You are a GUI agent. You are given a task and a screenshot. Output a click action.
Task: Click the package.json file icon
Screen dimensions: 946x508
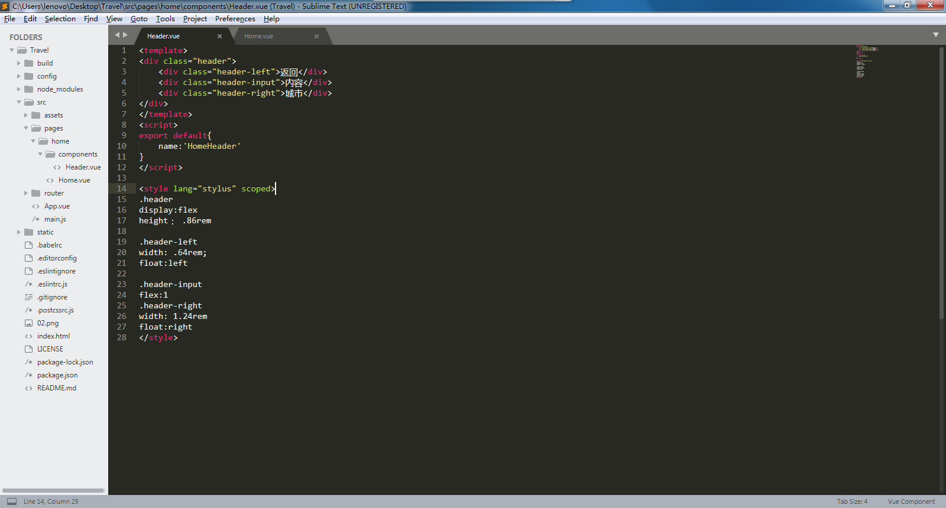click(28, 375)
